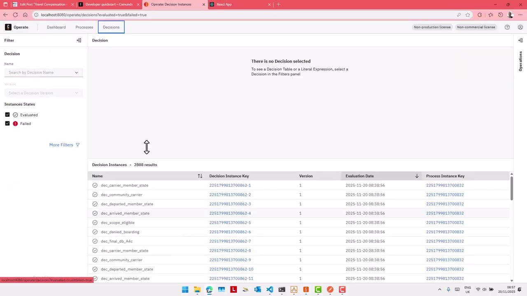Open decision instance 2251799813700862-1

230,185
